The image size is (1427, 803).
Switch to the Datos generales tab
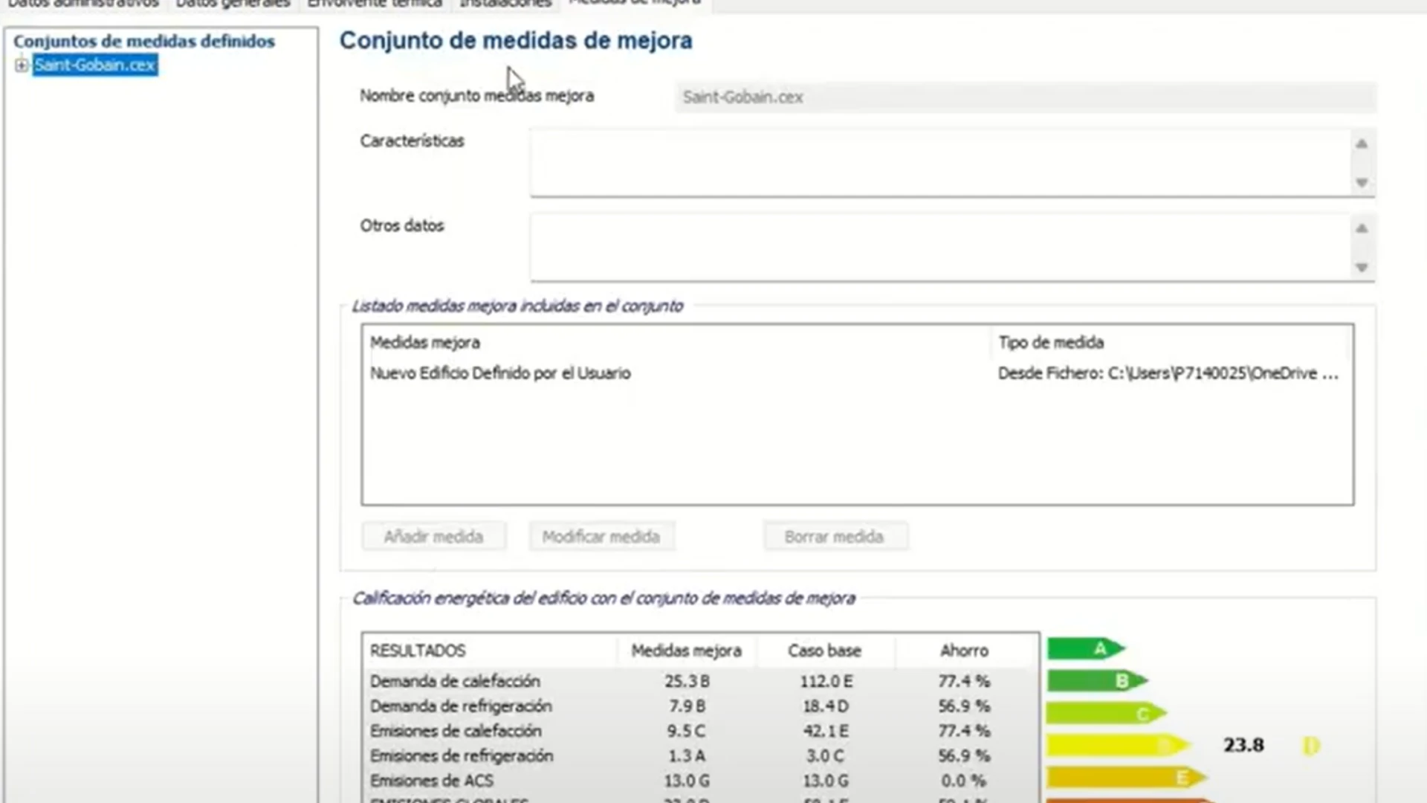(233, 4)
